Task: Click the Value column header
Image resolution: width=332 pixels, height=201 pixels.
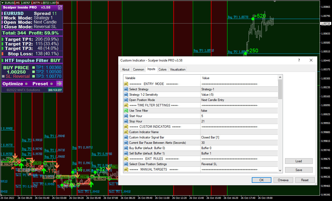Action: coord(239,78)
